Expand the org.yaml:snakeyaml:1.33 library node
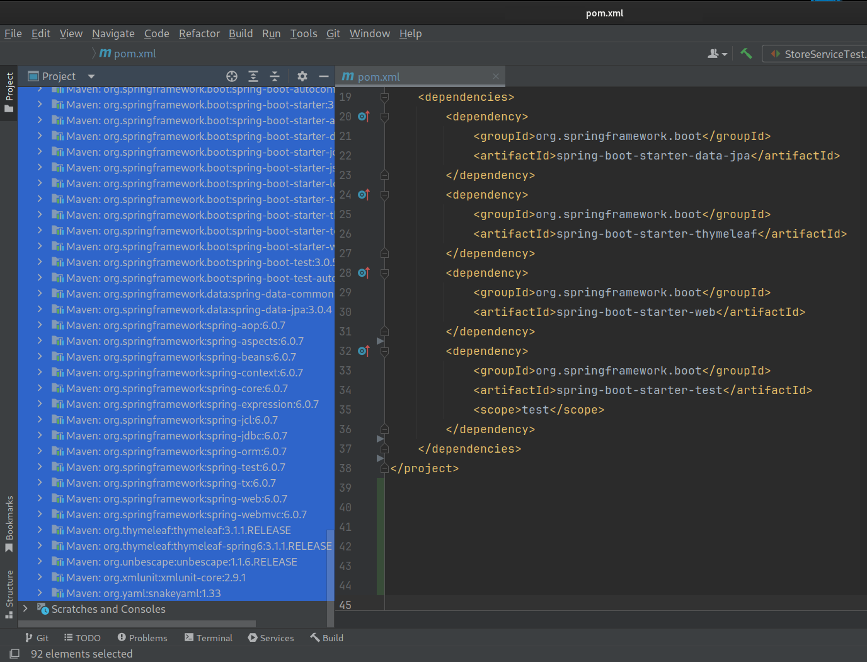 click(x=40, y=593)
